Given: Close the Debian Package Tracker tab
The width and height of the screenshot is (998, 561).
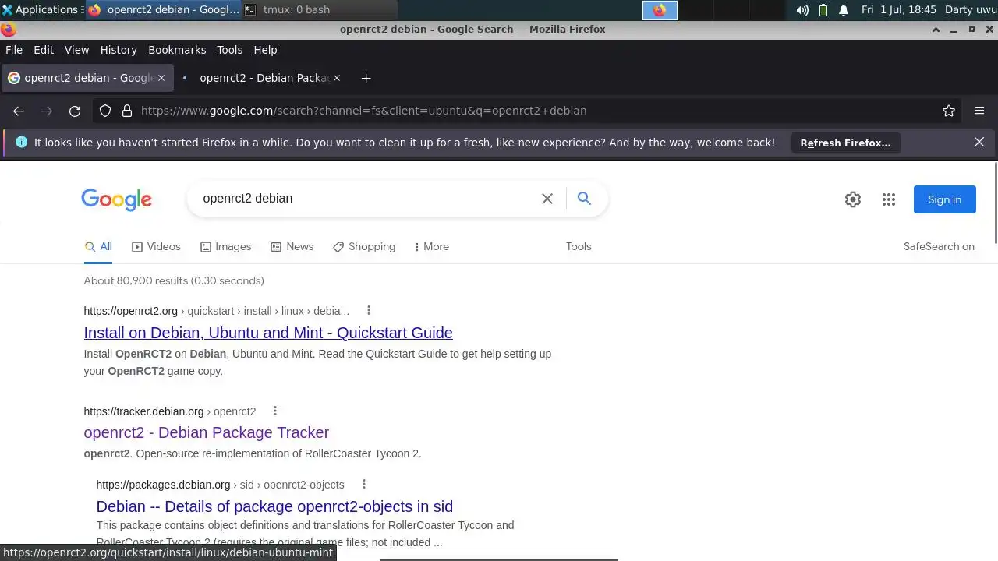Looking at the screenshot, I should click(337, 78).
